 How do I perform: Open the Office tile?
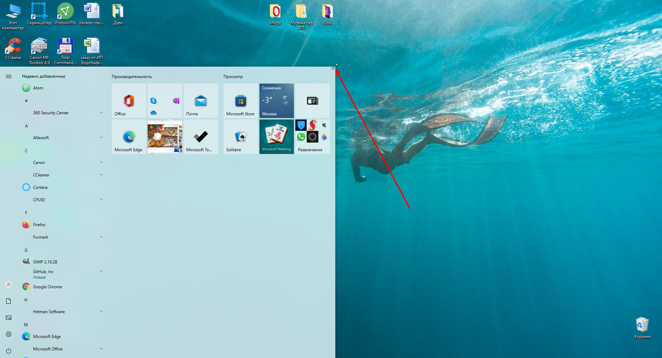(x=129, y=101)
